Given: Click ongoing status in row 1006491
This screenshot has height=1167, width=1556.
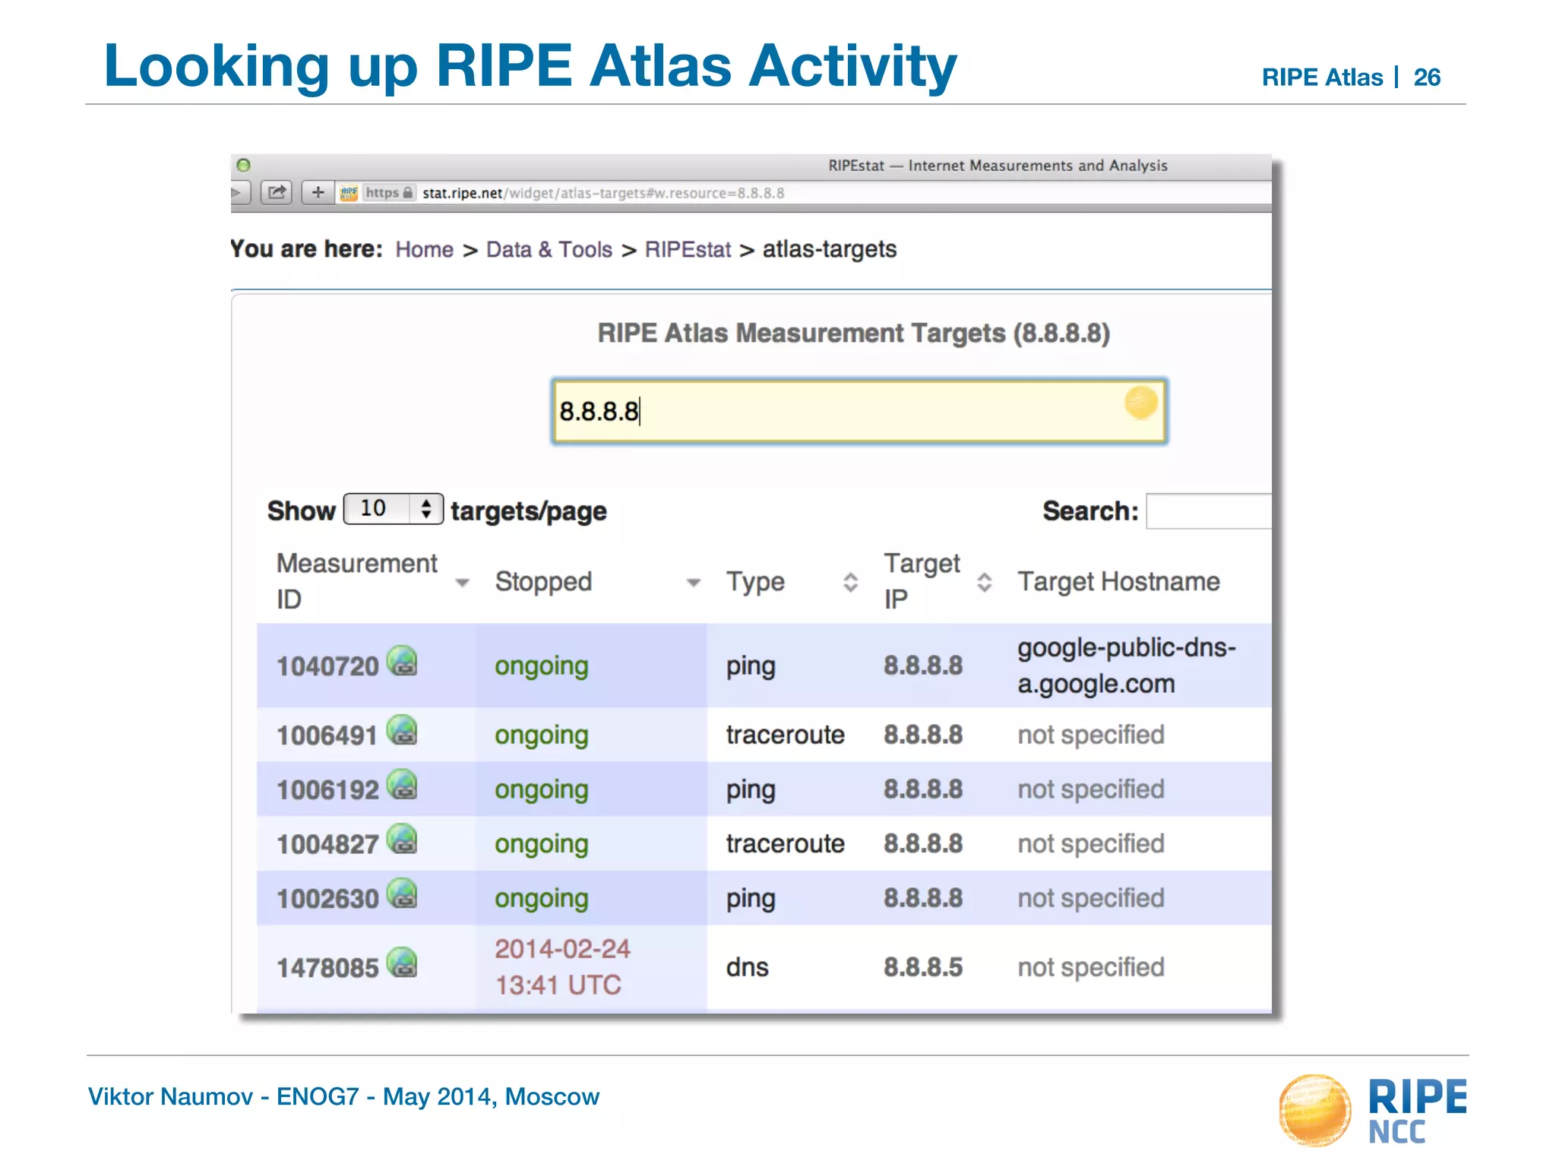Looking at the screenshot, I should point(542,736).
